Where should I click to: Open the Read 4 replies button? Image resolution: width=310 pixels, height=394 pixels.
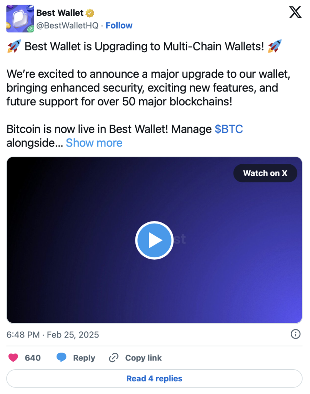[154, 379]
